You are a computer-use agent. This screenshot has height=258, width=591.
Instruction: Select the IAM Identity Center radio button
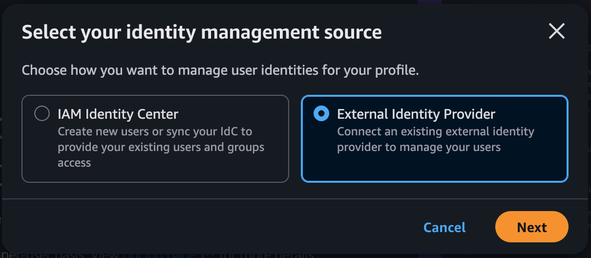pyautogui.click(x=42, y=114)
